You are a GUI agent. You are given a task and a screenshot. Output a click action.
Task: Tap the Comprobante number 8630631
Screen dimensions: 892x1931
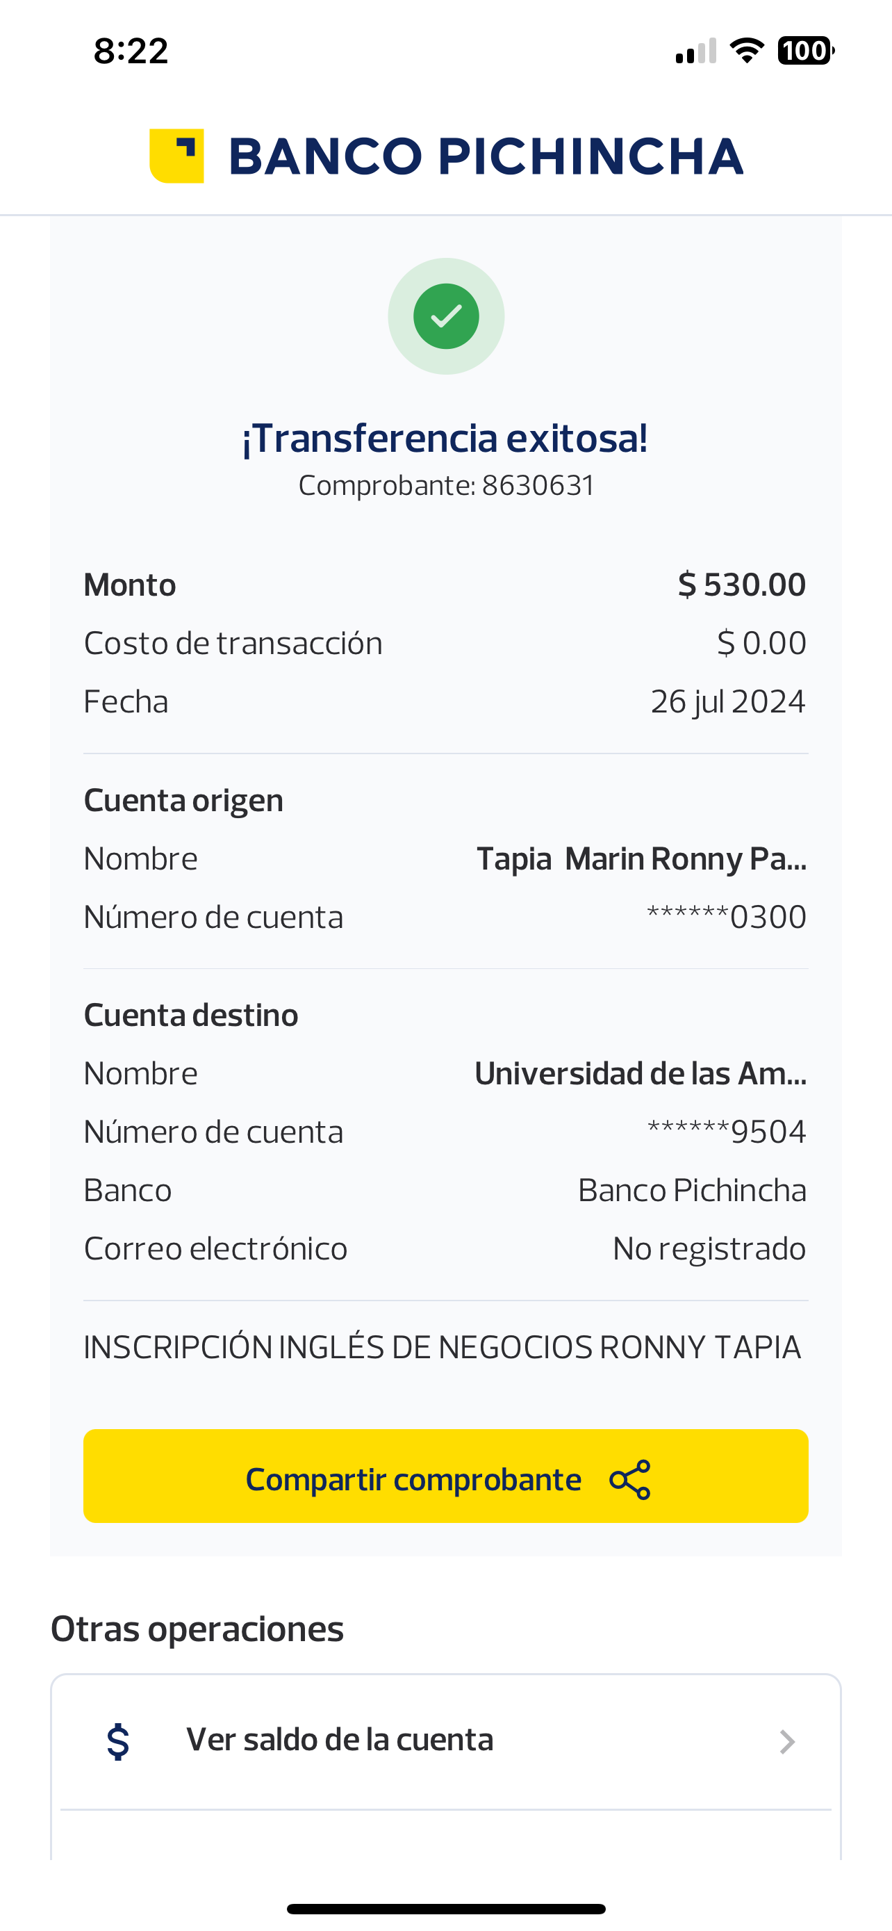[538, 486]
